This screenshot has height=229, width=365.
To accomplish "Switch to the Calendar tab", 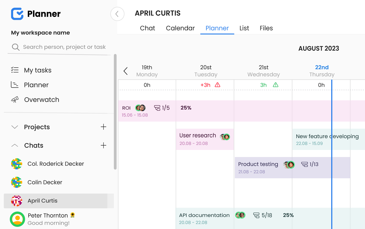I will point(180,28).
